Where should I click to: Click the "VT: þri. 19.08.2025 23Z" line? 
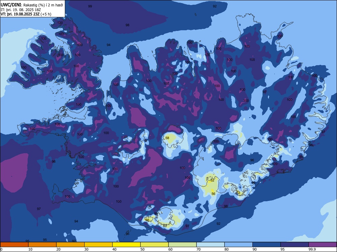[x=20, y=14]
